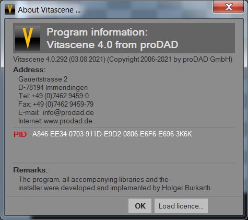The image size is (248, 220).
Task: Click the D-78194 Immendingen line
Action: 53,87
